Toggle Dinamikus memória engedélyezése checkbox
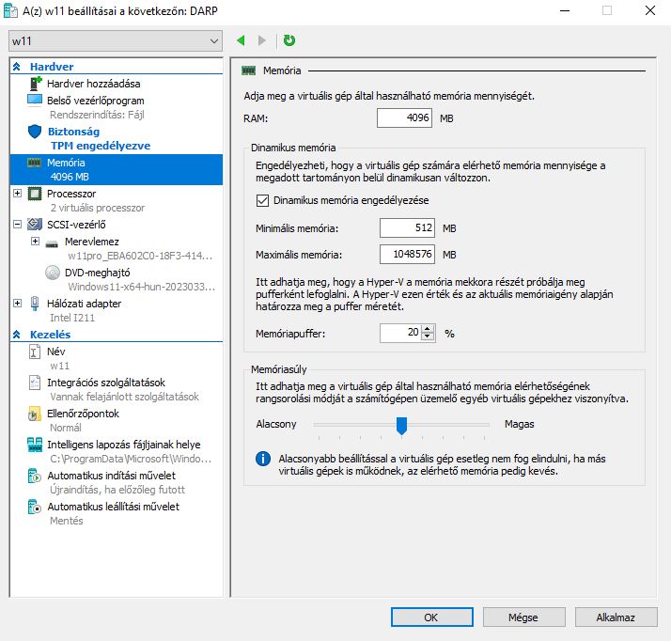Viewport: 671px width, 641px height. [262, 200]
